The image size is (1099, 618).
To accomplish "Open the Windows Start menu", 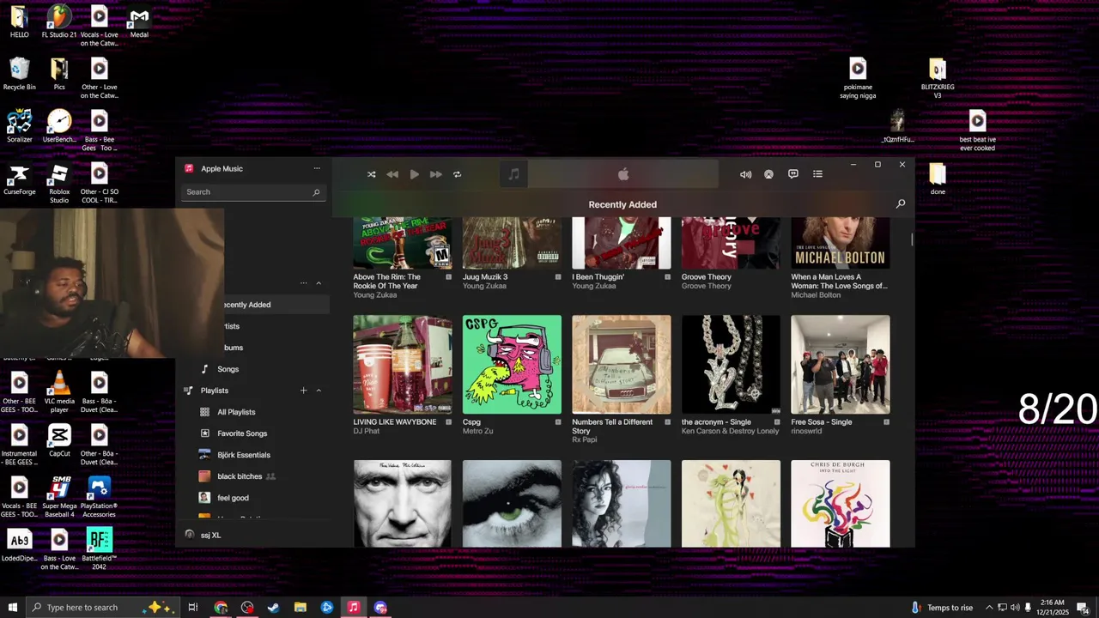I will 12,607.
